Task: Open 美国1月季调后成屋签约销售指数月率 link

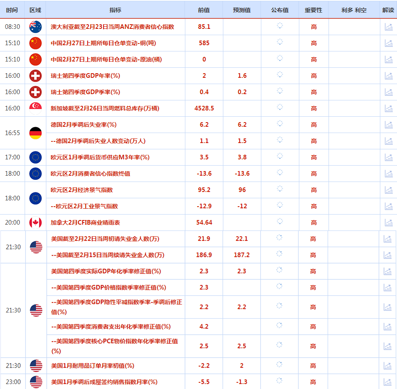Action: click(104, 382)
